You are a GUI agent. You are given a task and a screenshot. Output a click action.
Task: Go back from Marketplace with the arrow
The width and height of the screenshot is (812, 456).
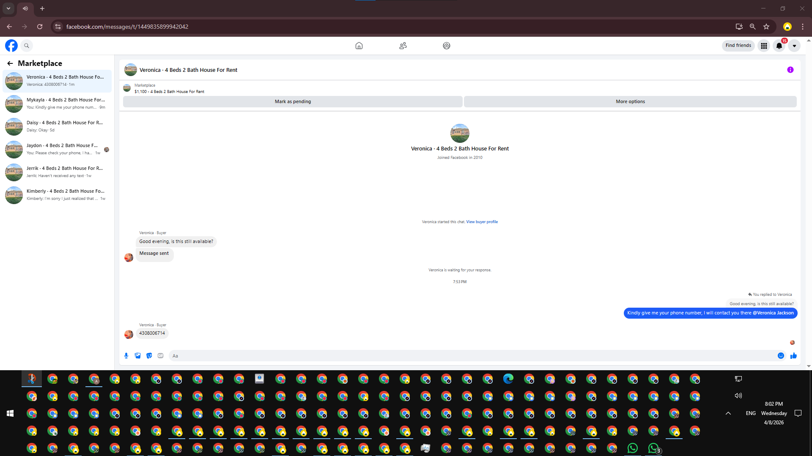(10, 63)
